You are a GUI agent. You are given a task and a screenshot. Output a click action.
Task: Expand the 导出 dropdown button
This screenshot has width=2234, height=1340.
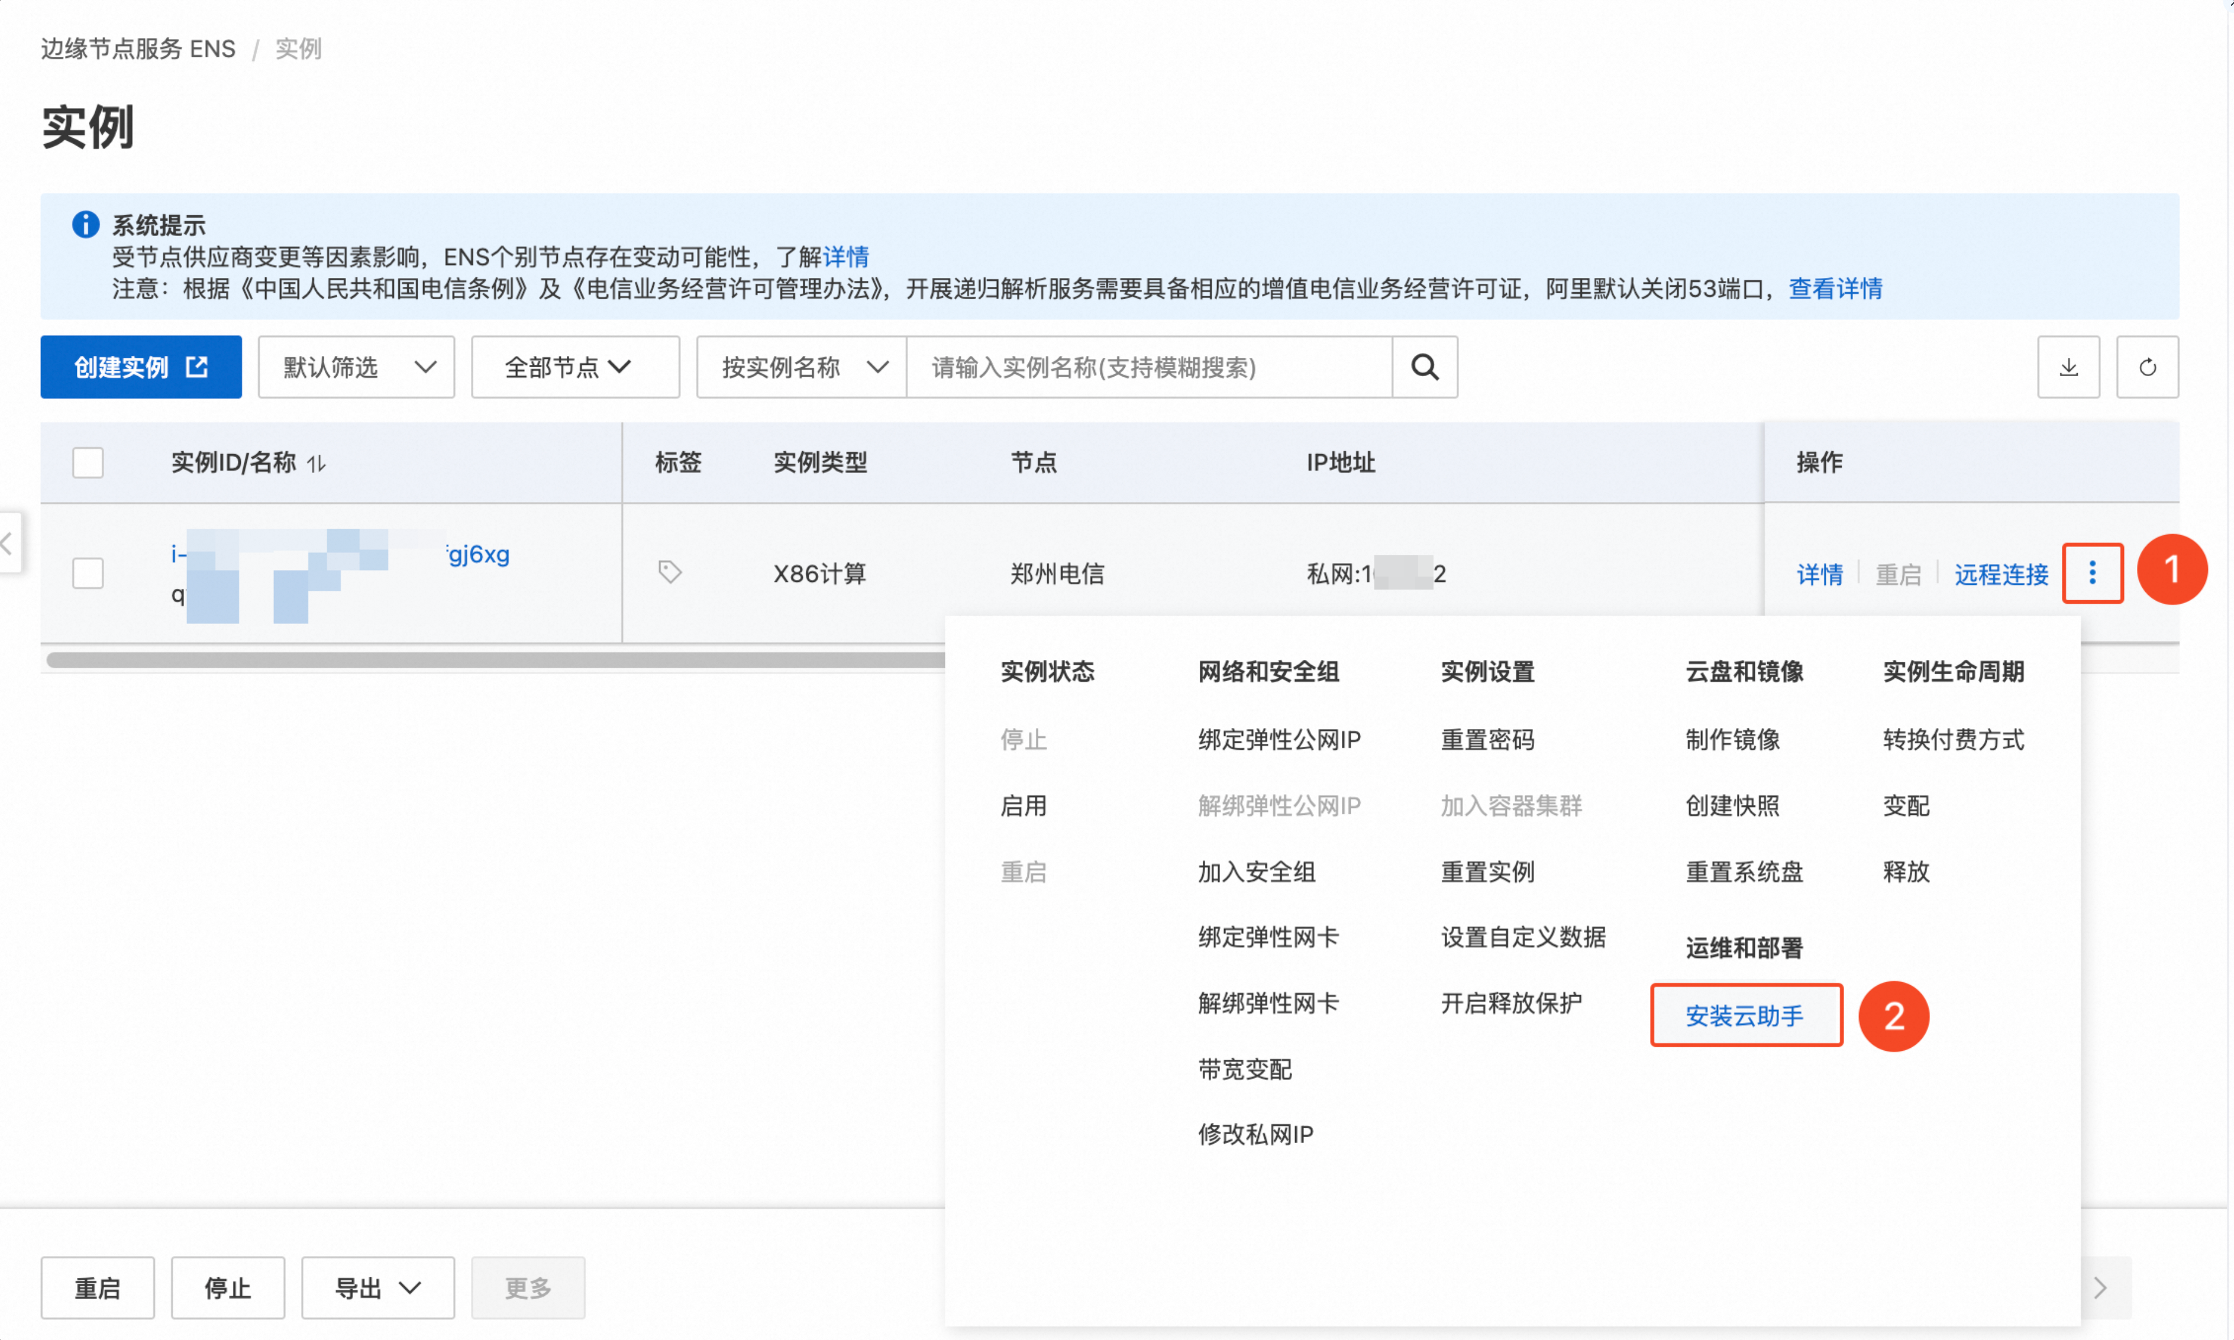pyautogui.click(x=377, y=1287)
